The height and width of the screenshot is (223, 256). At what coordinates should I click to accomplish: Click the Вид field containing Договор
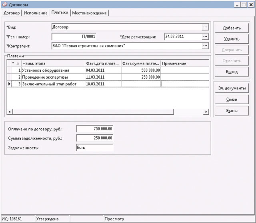point(127,27)
